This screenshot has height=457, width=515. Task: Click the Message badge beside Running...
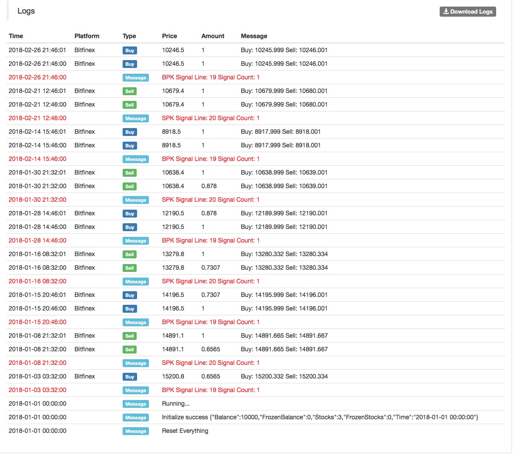136,404
